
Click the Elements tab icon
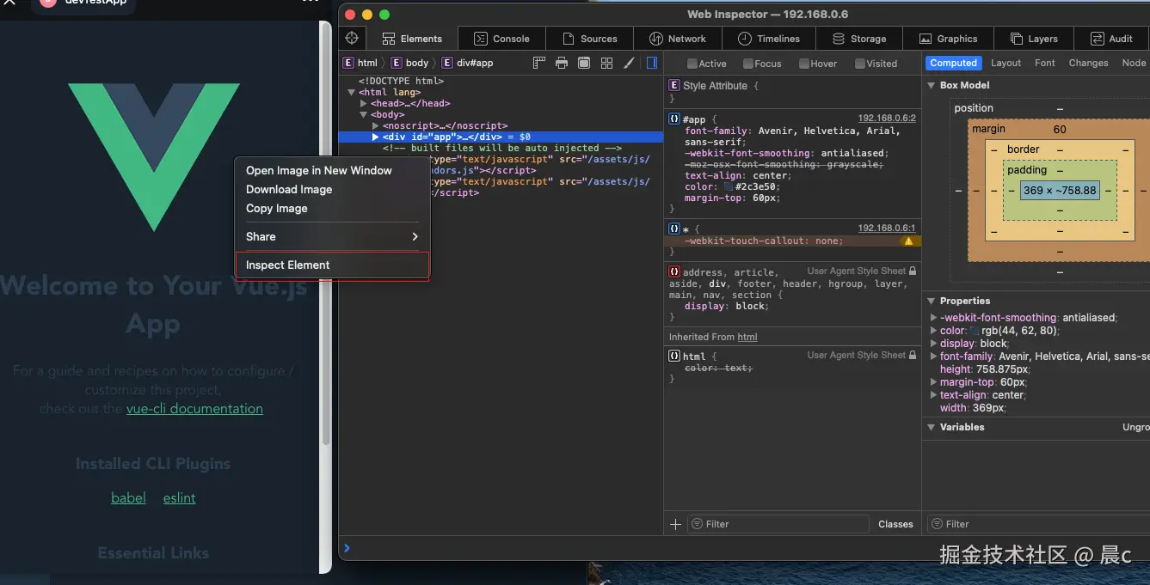pyautogui.click(x=389, y=39)
